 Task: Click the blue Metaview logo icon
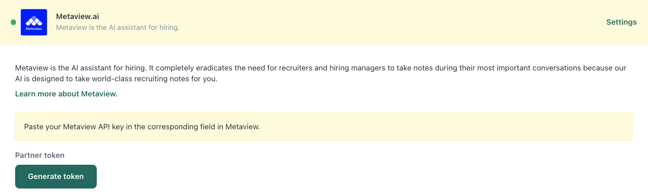pos(34,22)
